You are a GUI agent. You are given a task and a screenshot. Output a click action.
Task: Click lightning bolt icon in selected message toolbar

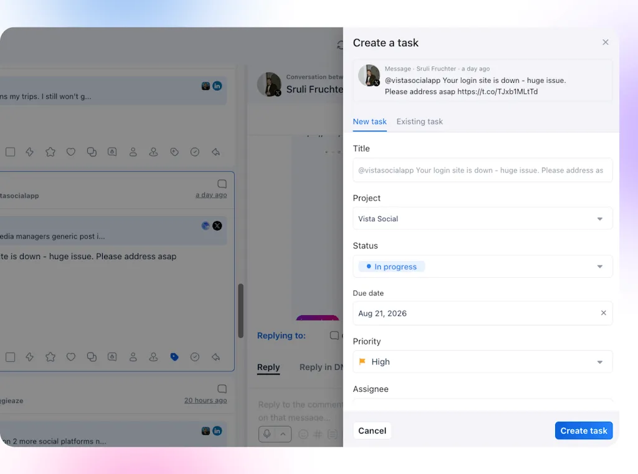point(30,358)
